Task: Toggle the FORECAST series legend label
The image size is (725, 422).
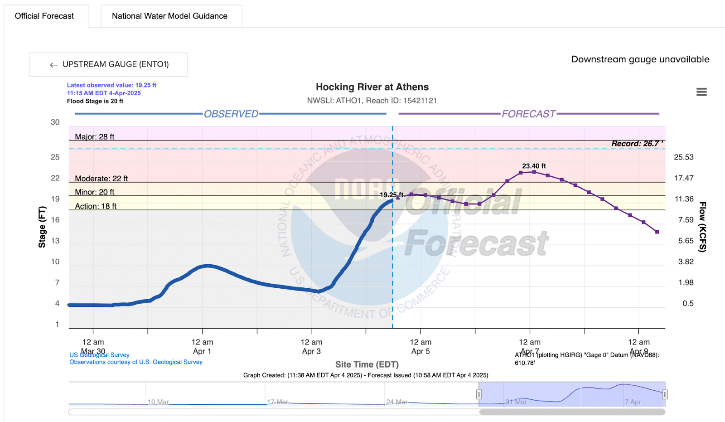Action: pos(528,114)
